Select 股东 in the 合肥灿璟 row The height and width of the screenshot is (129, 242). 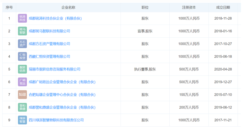[145, 95]
